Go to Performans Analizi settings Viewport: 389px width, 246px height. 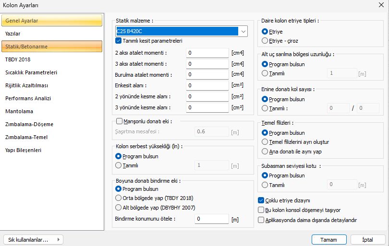(x=28, y=98)
